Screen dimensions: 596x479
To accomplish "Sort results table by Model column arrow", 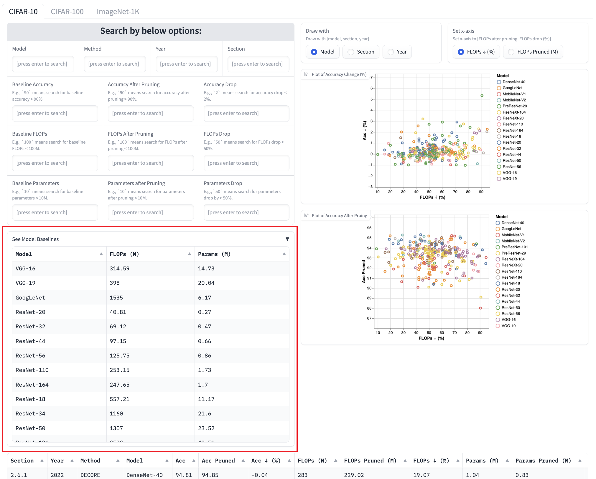I will (x=167, y=460).
